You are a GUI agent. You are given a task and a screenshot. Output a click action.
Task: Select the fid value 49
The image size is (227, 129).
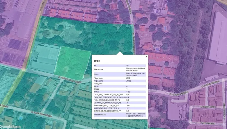[127, 66]
